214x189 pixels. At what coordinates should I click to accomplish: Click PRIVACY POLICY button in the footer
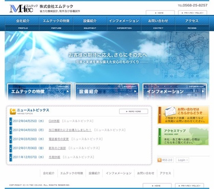point(189,185)
